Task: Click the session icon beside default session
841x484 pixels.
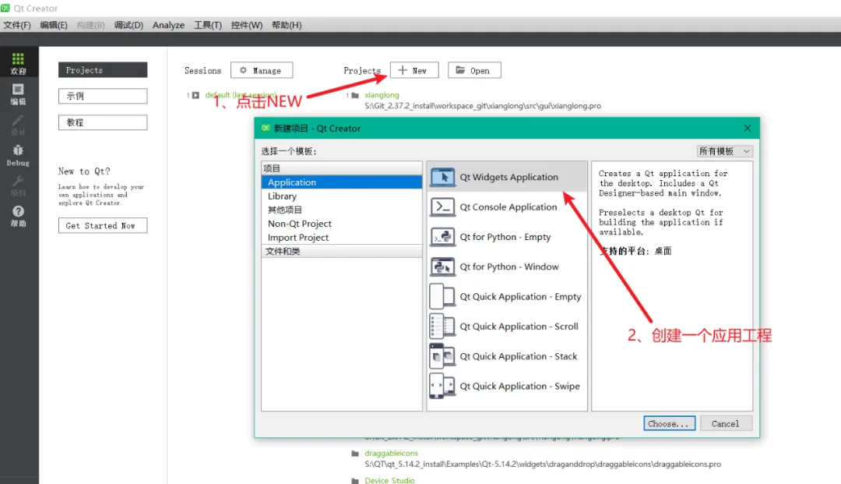Action: pos(195,95)
